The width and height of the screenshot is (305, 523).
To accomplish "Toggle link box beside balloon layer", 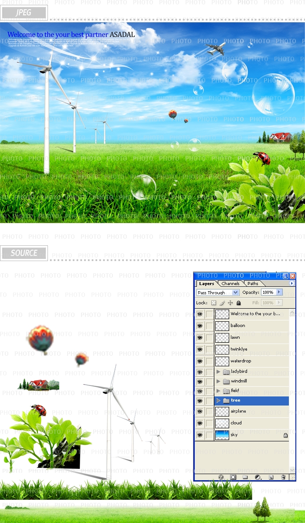I will [x=209, y=326].
